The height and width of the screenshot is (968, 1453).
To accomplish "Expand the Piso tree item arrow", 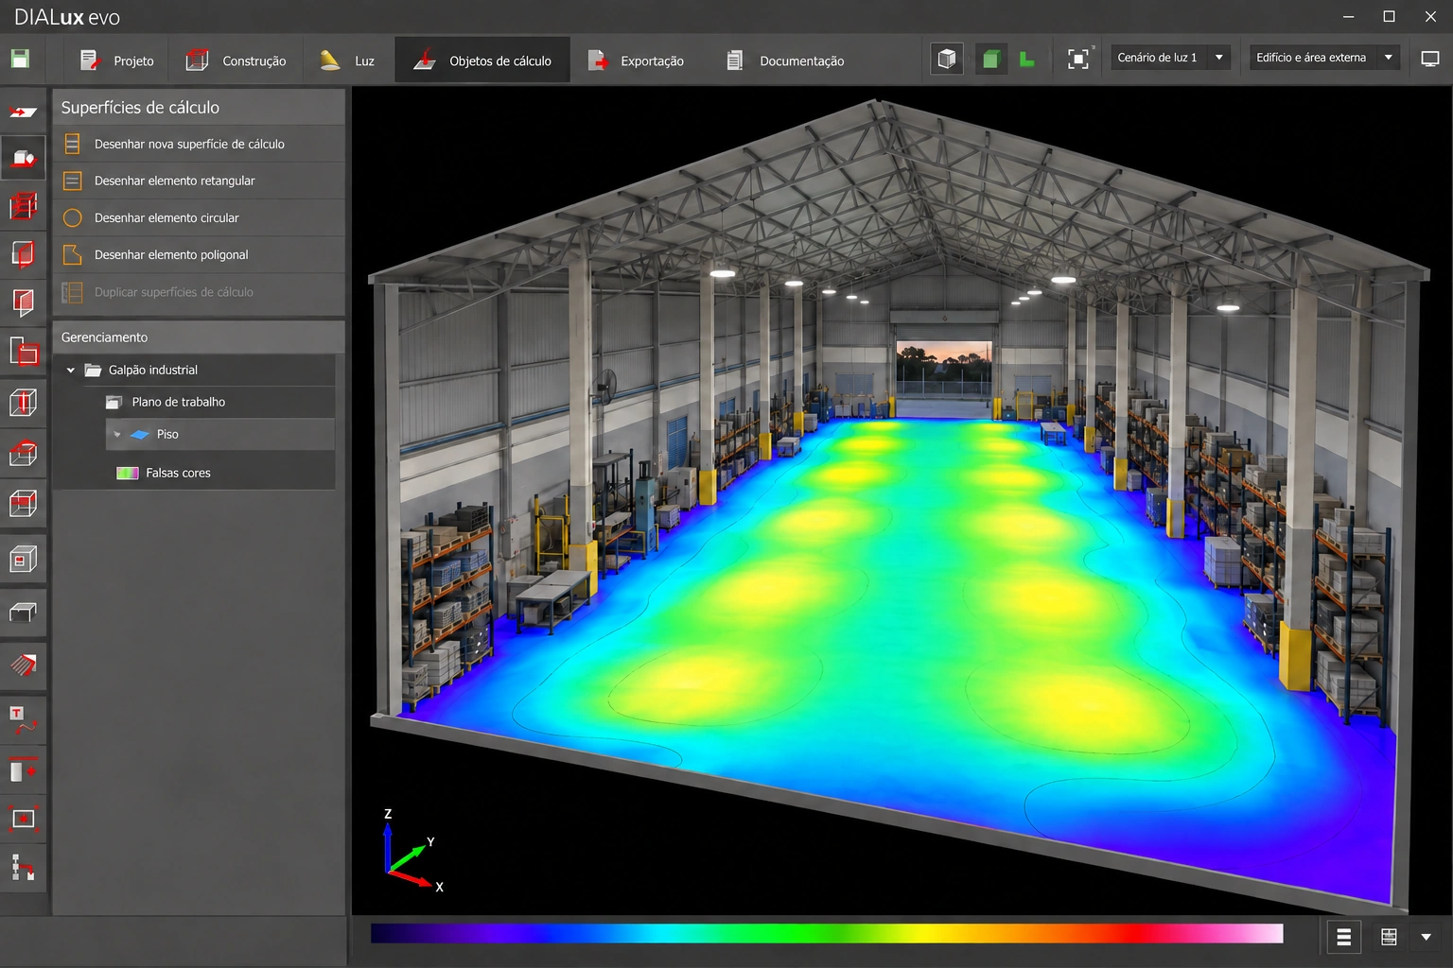I will click(117, 435).
